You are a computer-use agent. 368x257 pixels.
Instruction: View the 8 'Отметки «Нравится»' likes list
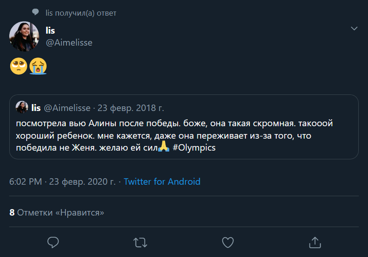pyautogui.click(x=57, y=212)
